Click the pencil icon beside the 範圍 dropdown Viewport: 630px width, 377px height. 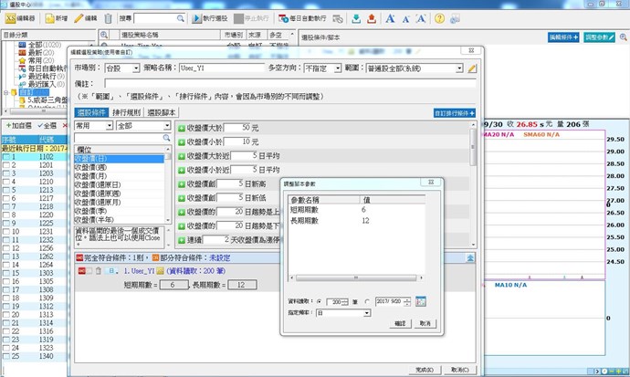click(x=472, y=68)
